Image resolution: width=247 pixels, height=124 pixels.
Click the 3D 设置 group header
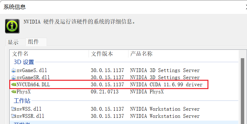24,62
